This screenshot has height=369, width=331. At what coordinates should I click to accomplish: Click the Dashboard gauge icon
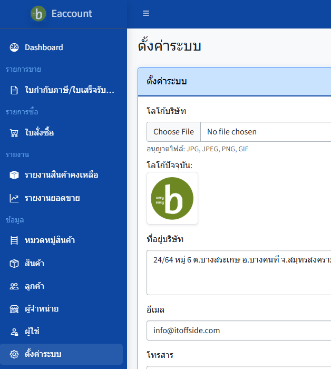tap(14, 47)
